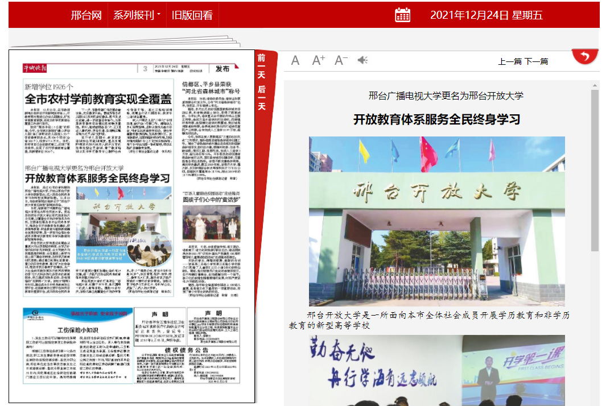Go to next article 下一篇
The height and width of the screenshot is (406, 610).
pos(536,61)
